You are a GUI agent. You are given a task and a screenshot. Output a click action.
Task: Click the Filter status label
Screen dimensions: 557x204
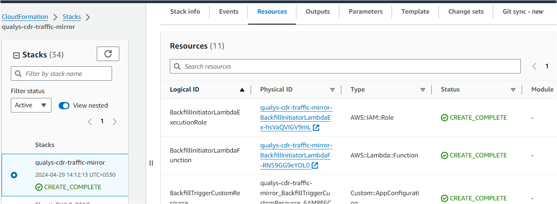[28, 91]
